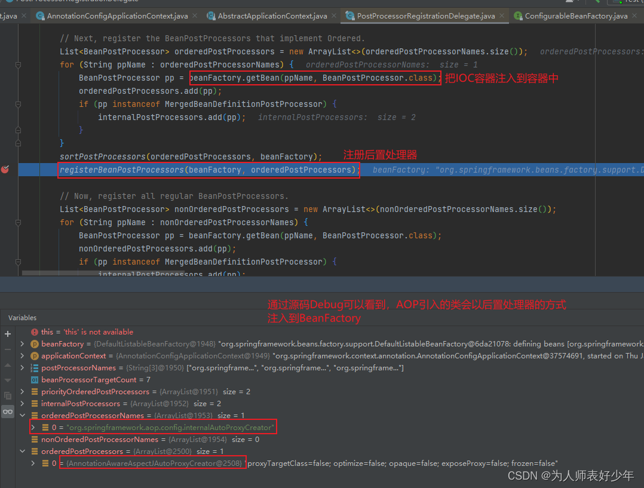Click the array icon next to postProcessorNames
Image resolution: width=644 pixels, height=488 pixels.
pos(35,368)
